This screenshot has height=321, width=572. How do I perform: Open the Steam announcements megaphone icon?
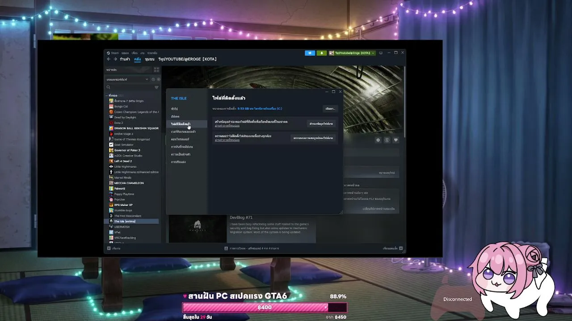310,53
